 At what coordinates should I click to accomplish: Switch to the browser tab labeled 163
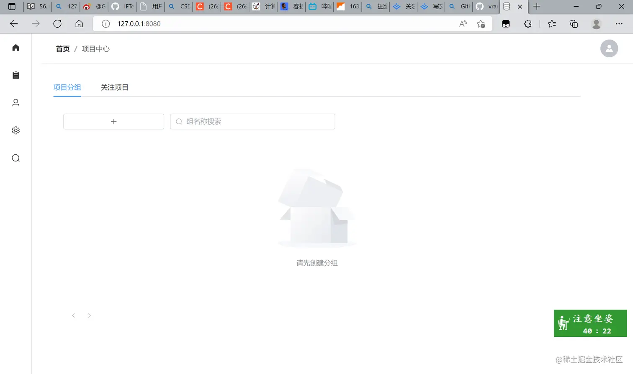pos(348,6)
